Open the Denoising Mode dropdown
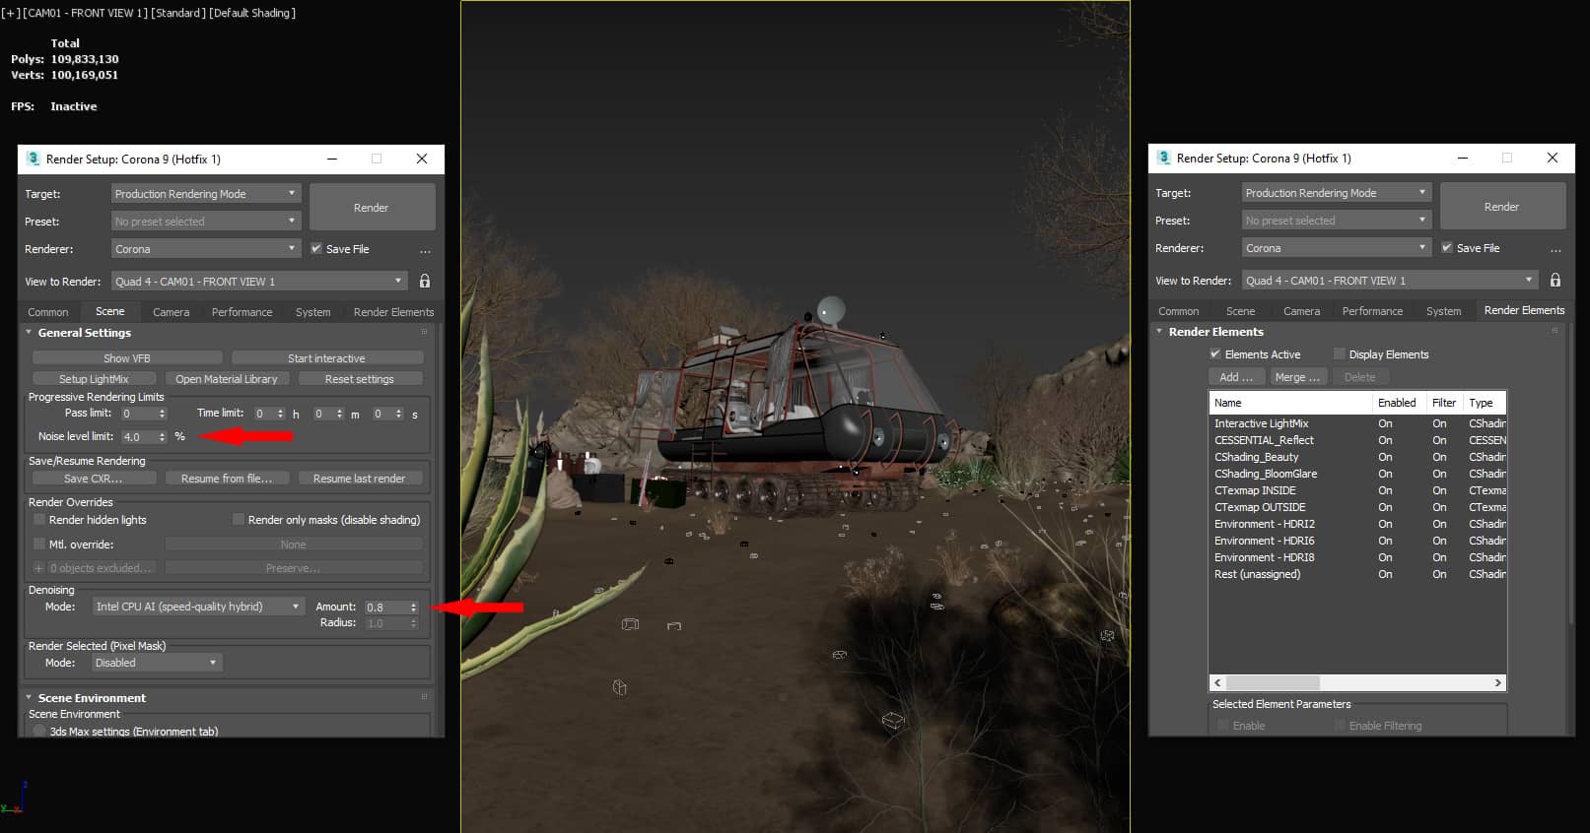This screenshot has width=1590, height=833. point(197,607)
